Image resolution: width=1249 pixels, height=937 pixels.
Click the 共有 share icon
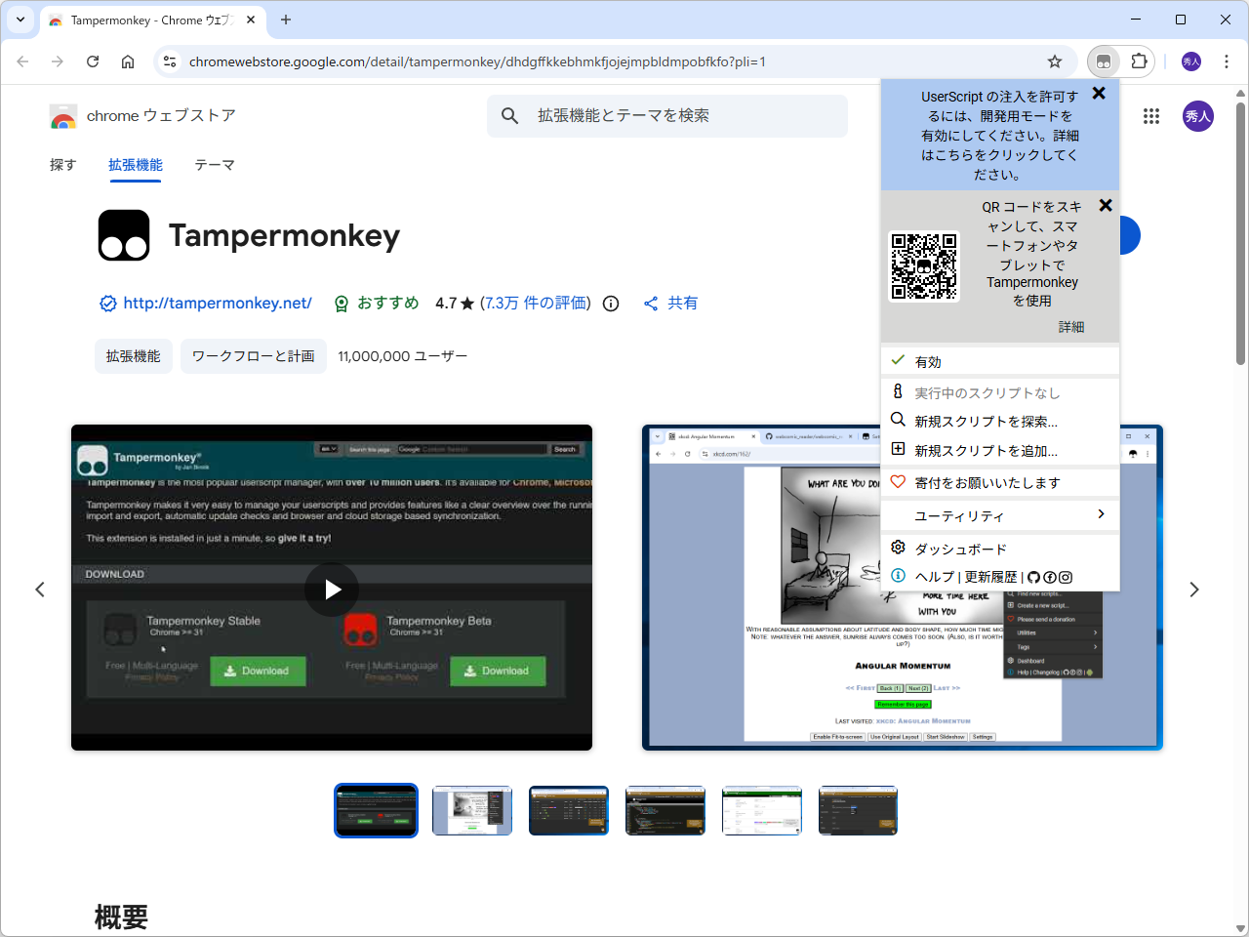651,303
